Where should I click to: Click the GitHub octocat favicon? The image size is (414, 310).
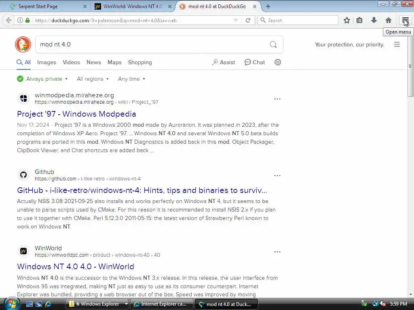click(23, 175)
